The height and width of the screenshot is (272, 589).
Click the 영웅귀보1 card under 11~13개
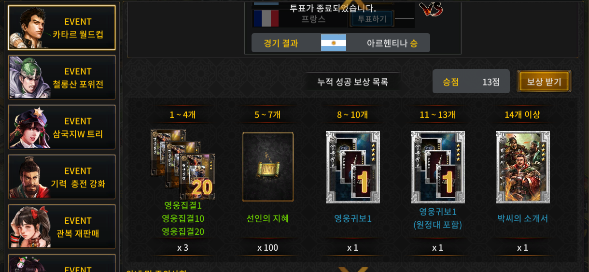click(438, 167)
